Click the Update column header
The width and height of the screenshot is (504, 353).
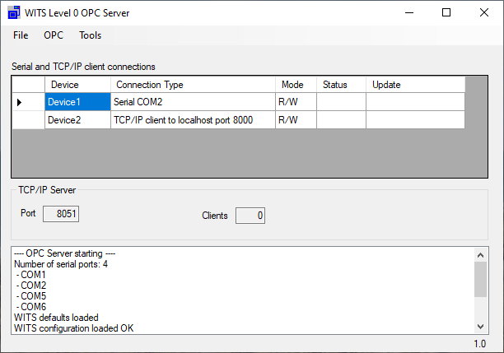point(416,85)
